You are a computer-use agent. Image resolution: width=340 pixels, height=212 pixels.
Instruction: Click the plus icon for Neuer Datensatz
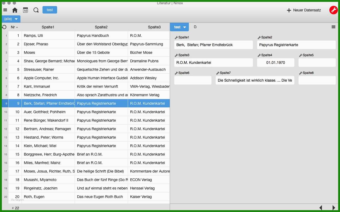pos(289,10)
